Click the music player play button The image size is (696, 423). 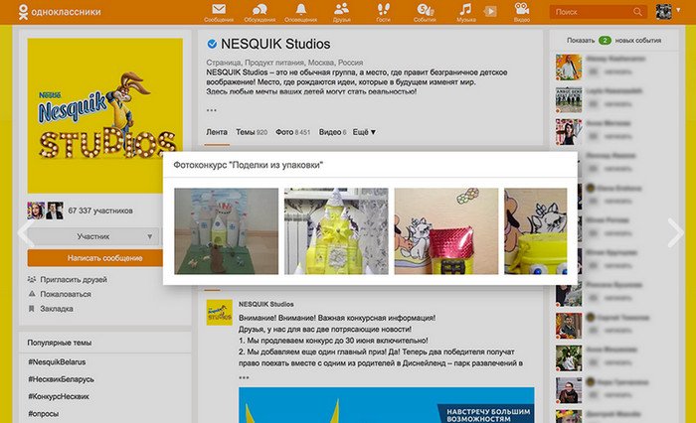coord(490,12)
